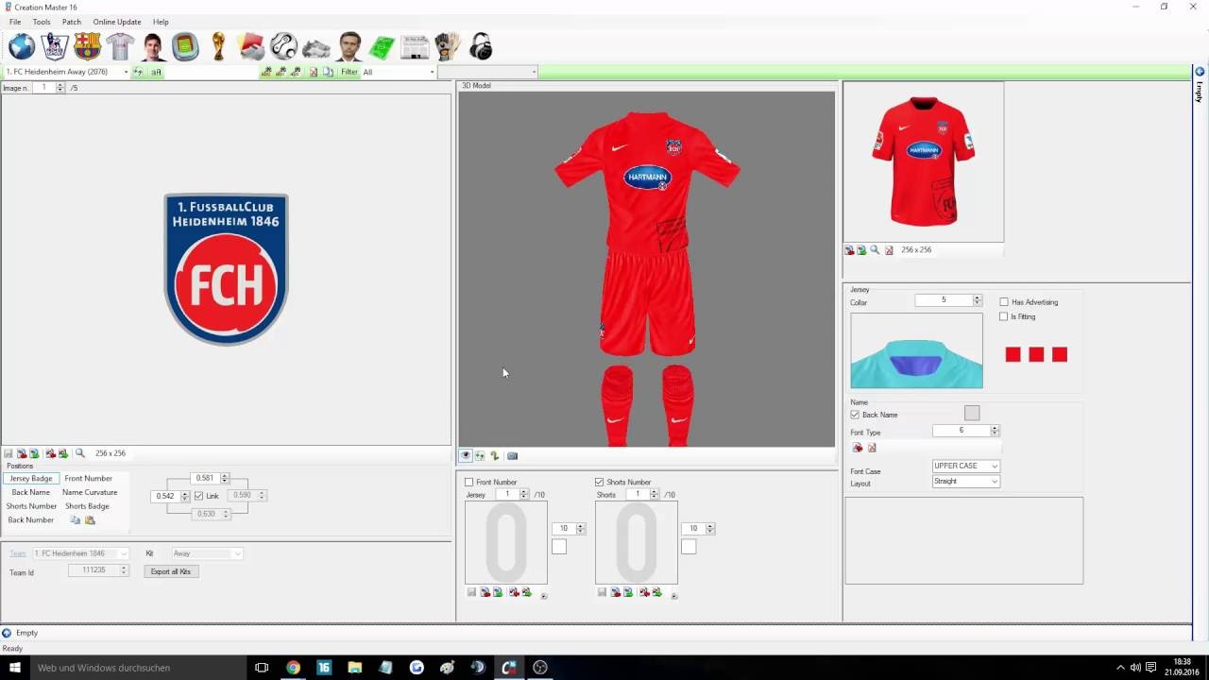Click the Font Type value stepper
The image size is (1209, 680).
click(x=995, y=431)
